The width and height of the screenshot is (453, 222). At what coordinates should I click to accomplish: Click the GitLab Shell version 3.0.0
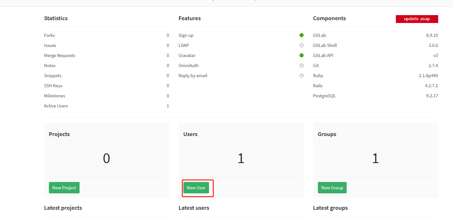[x=433, y=45]
